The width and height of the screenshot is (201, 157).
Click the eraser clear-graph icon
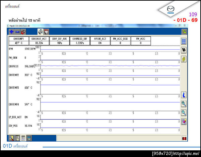click(x=184, y=122)
